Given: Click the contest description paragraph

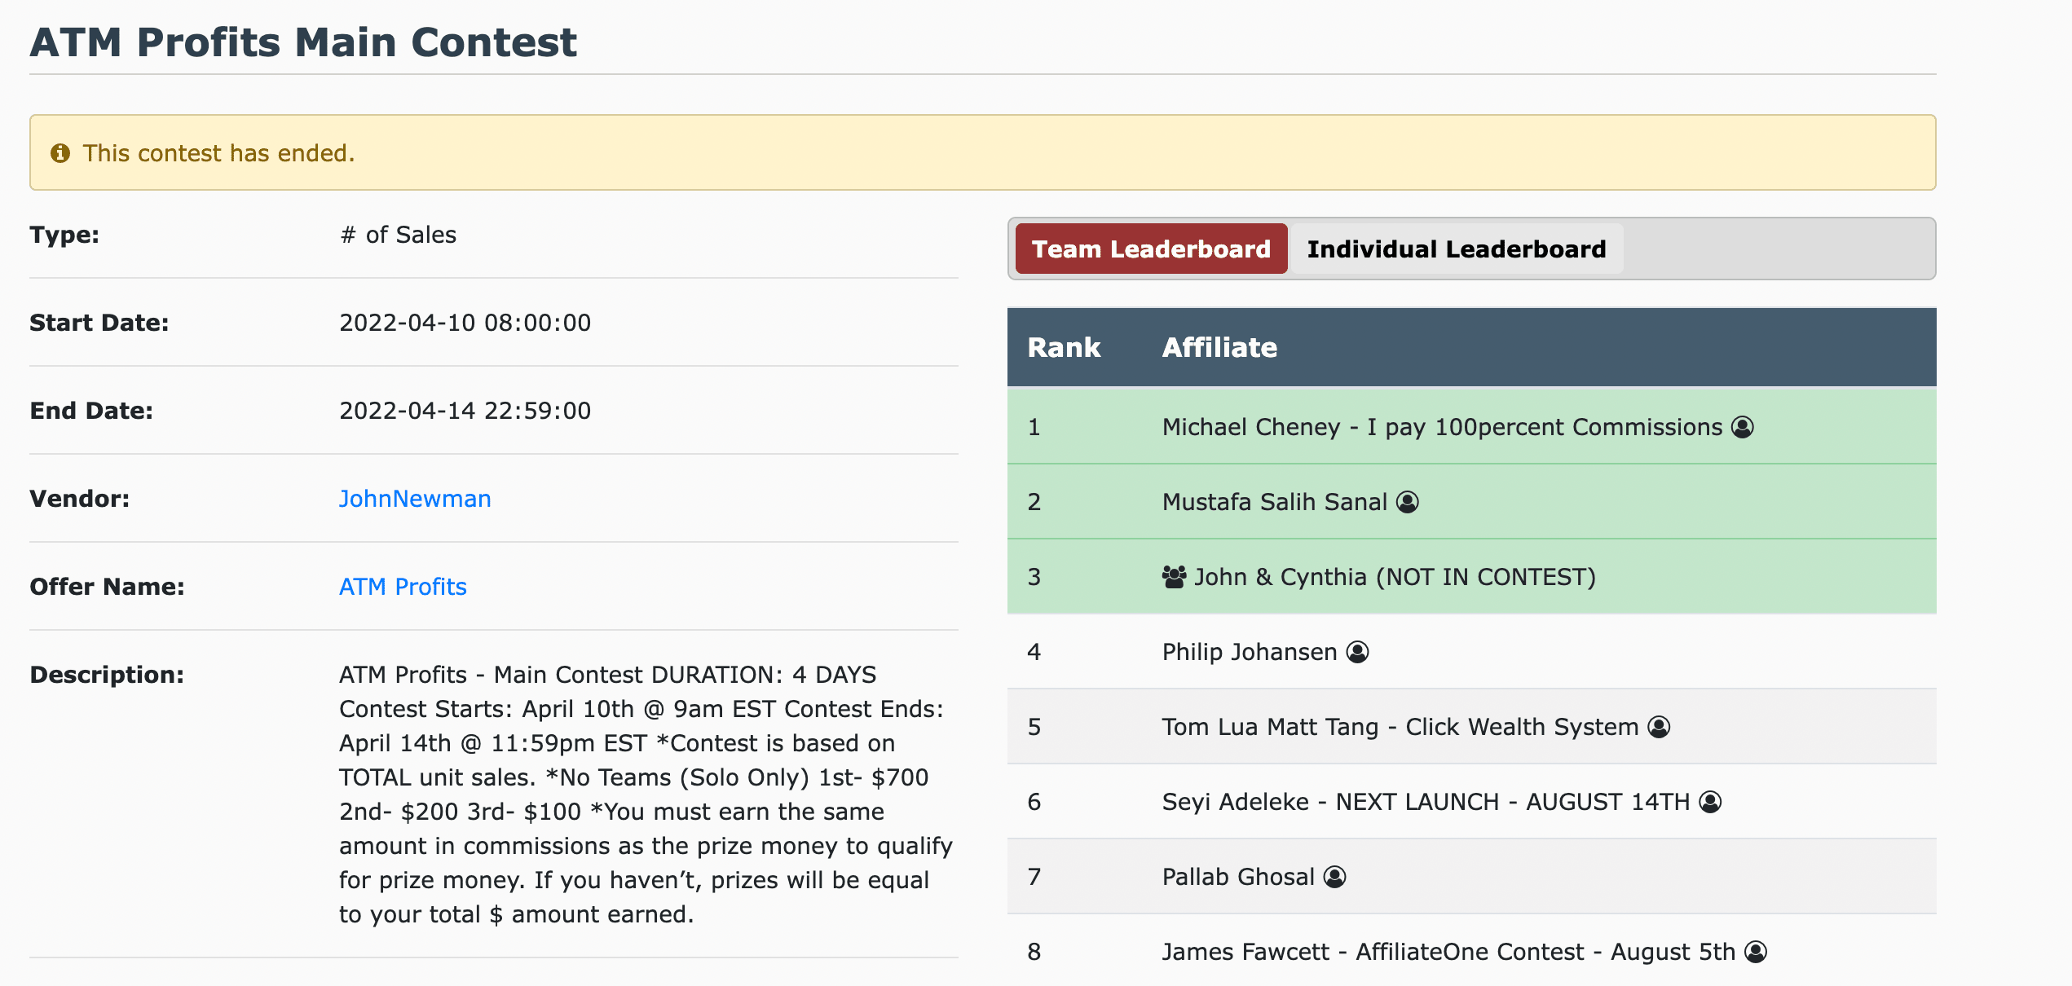Looking at the screenshot, I should click(x=646, y=795).
